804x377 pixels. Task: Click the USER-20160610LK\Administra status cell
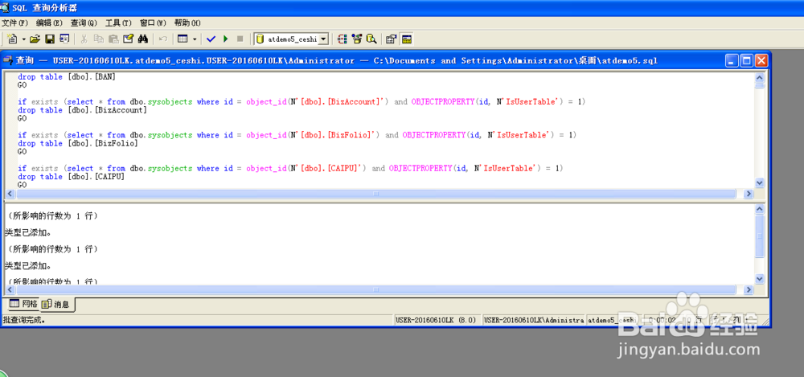(535, 320)
